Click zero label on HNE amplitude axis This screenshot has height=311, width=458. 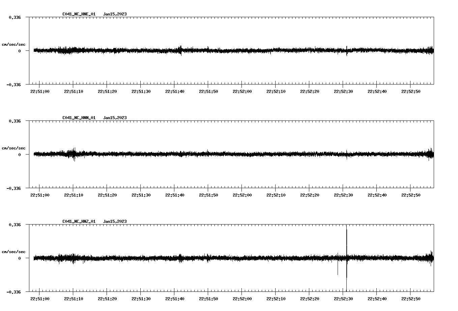pyautogui.click(x=20, y=51)
